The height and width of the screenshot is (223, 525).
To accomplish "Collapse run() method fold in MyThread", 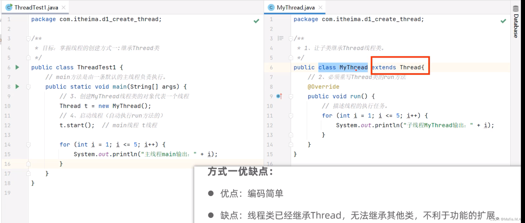I will click(291, 96).
